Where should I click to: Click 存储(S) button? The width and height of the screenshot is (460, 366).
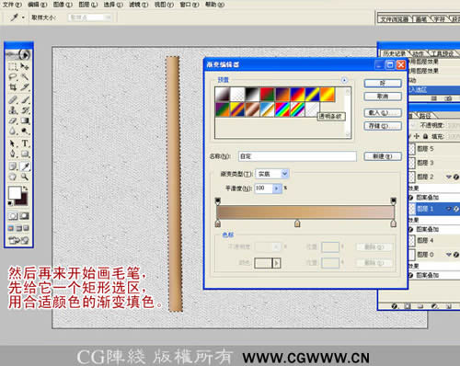383,126
